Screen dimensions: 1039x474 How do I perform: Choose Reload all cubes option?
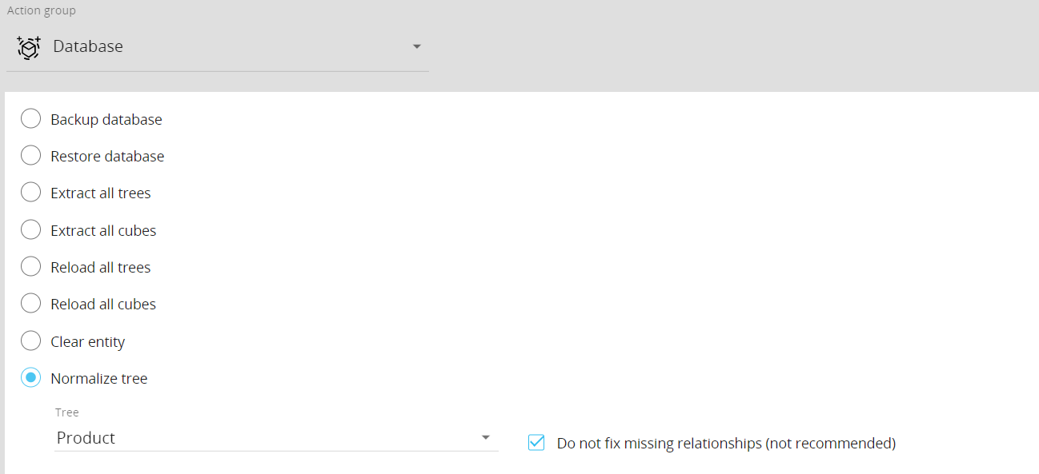pyautogui.click(x=30, y=304)
